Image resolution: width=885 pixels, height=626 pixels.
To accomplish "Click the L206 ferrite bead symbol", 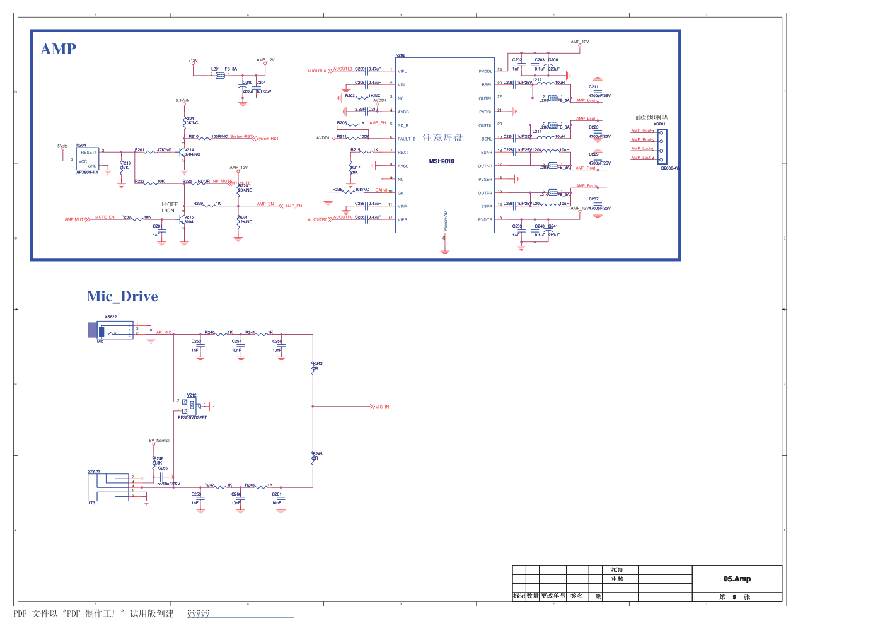I will coord(553,125).
